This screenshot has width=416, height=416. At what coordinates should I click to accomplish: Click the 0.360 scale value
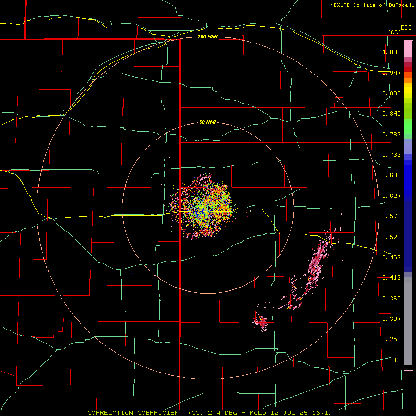point(392,299)
